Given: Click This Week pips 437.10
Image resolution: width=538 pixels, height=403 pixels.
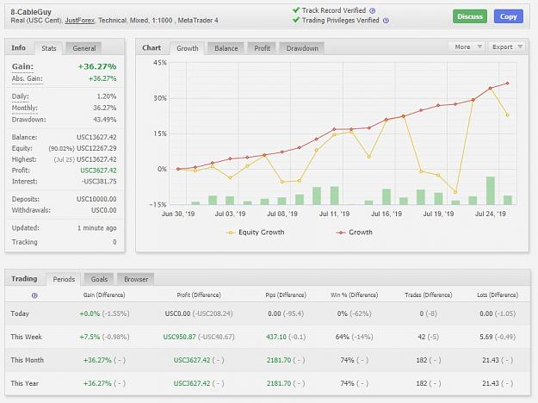Looking at the screenshot, I should click(275, 337).
